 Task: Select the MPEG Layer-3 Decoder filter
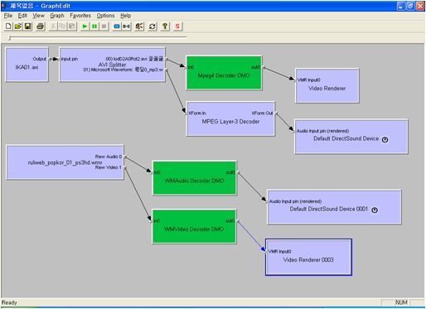[230, 118]
